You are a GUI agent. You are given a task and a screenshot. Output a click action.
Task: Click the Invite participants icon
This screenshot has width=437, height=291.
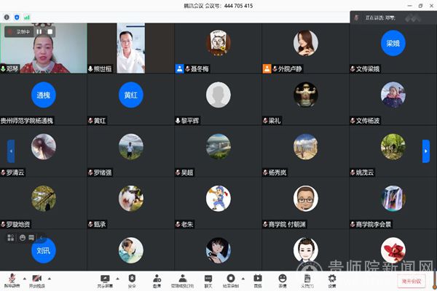click(x=157, y=279)
